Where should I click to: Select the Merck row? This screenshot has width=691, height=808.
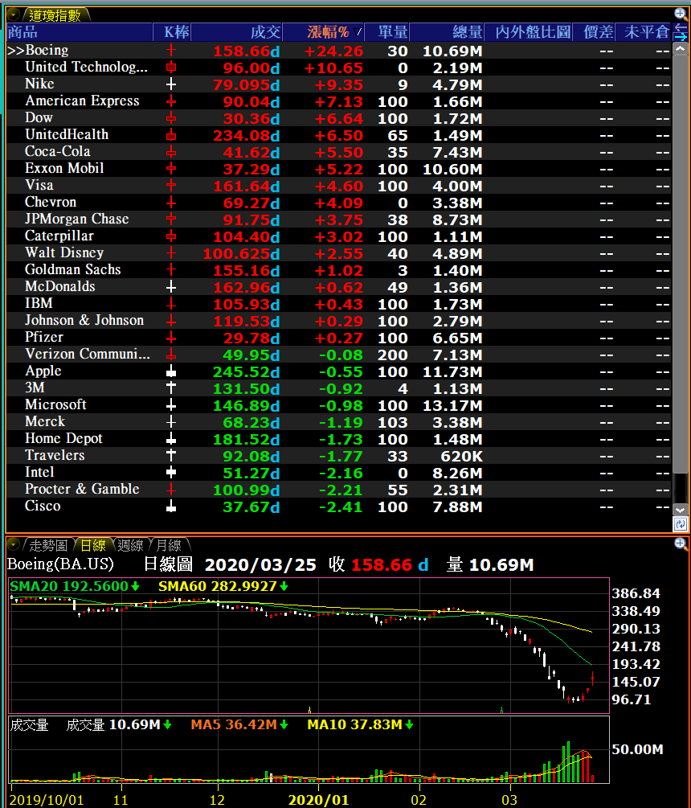coord(339,422)
